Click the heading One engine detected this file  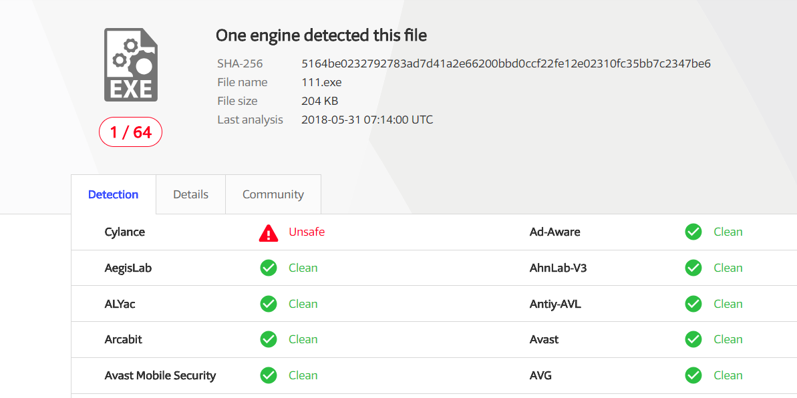click(321, 35)
